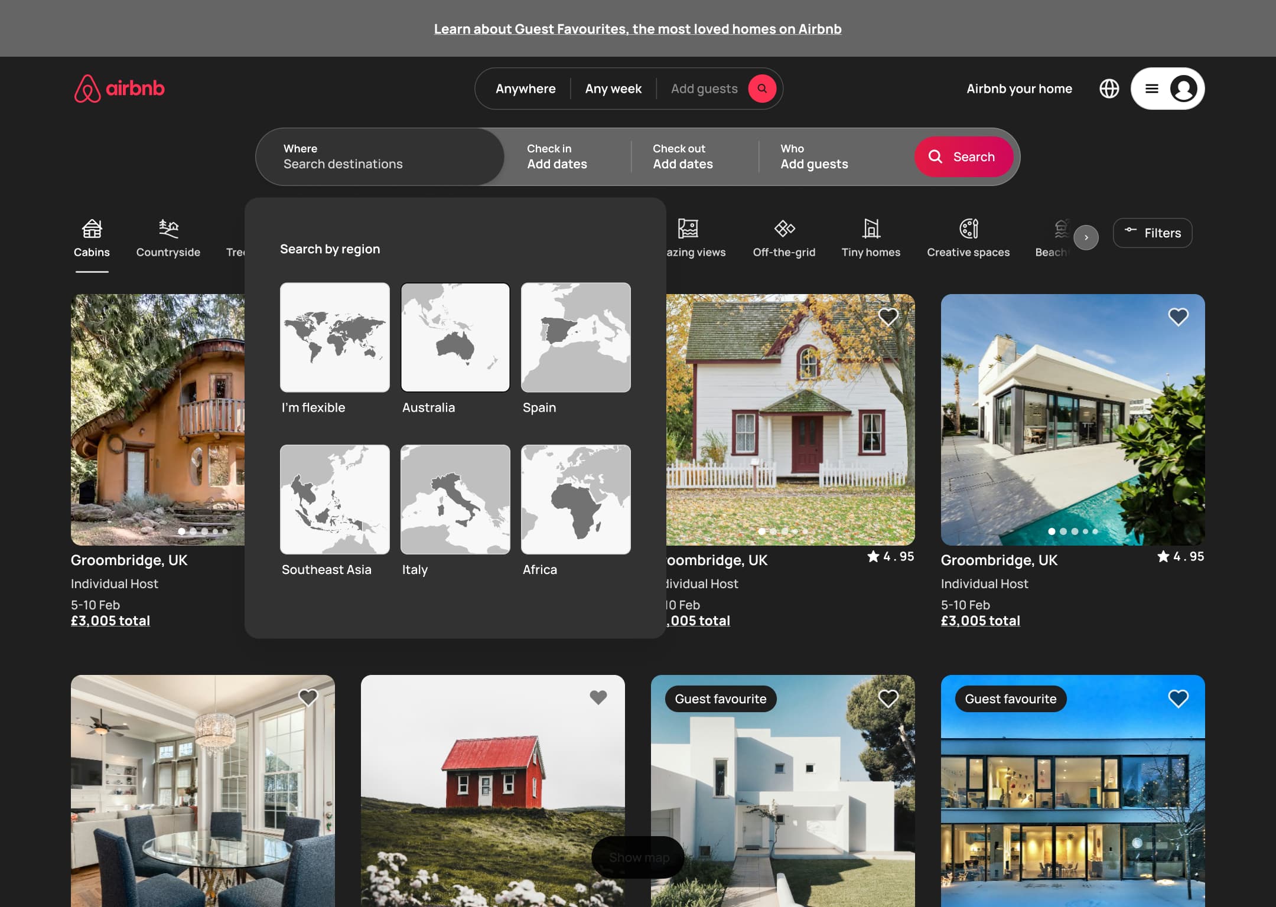Open the language globe icon
The image size is (1276, 907).
point(1109,89)
